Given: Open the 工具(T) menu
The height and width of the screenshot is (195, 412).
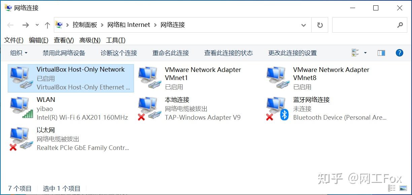Looking at the screenshot, I should click(115, 40).
